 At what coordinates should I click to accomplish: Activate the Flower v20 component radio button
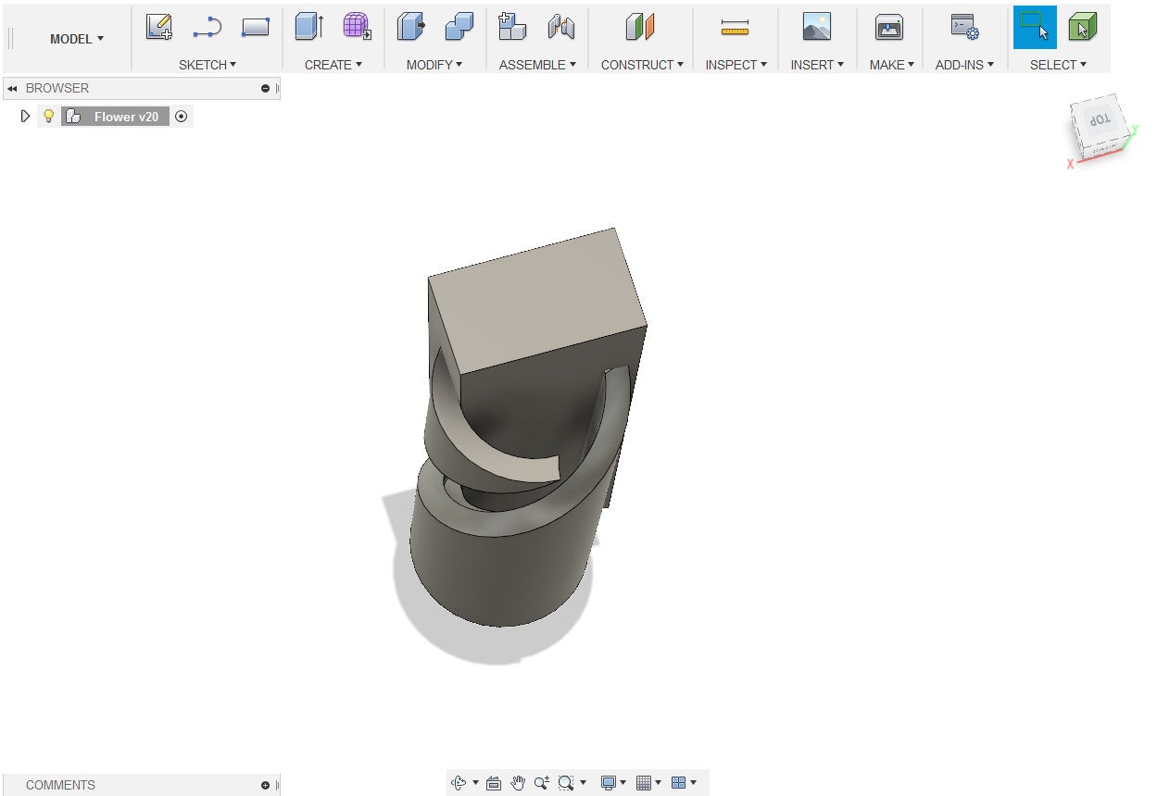182,117
